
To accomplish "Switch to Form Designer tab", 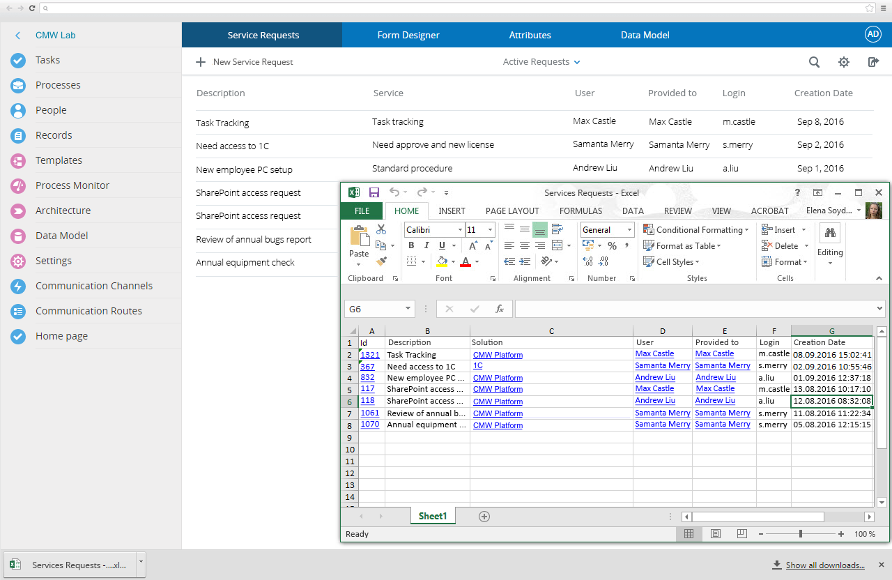I will (x=408, y=35).
